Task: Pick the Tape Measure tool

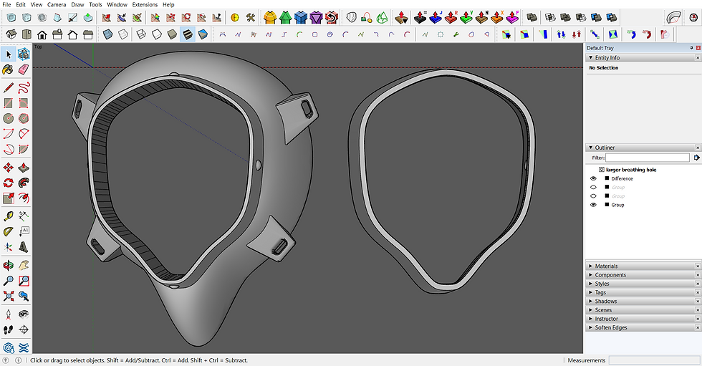Action: tap(8, 216)
